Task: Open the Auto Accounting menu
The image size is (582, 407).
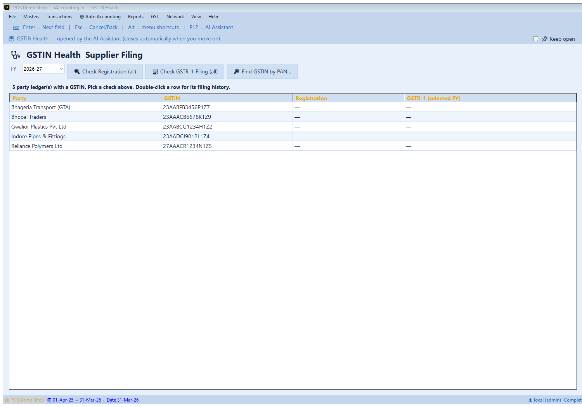Action: [x=100, y=17]
